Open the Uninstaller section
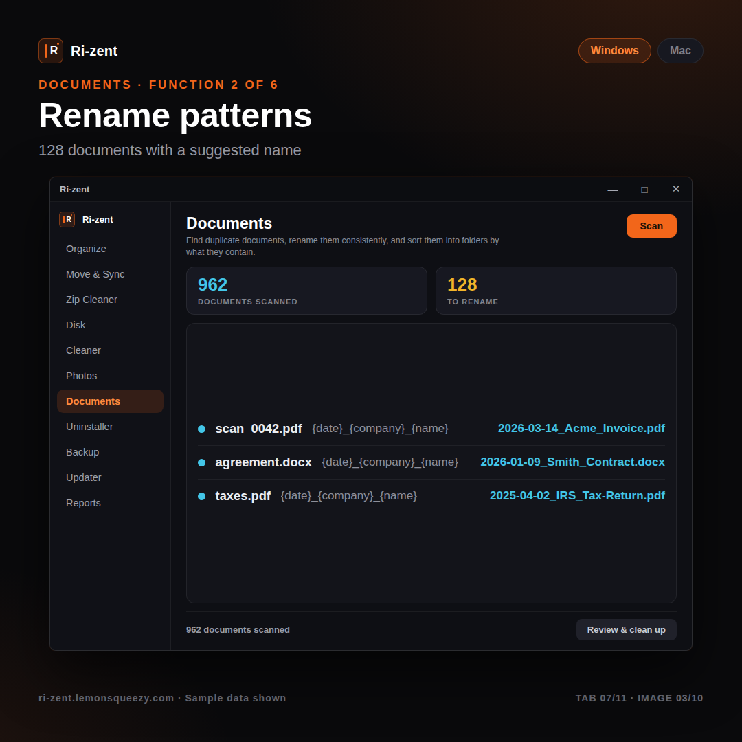Screen dimensions: 742x742 [x=110, y=427]
